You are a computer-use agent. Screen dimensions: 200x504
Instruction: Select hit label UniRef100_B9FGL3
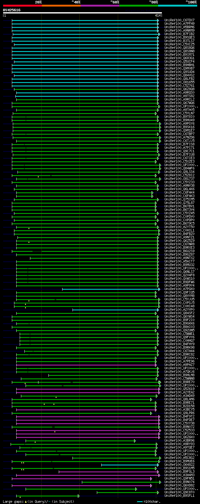[x=179, y=471]
